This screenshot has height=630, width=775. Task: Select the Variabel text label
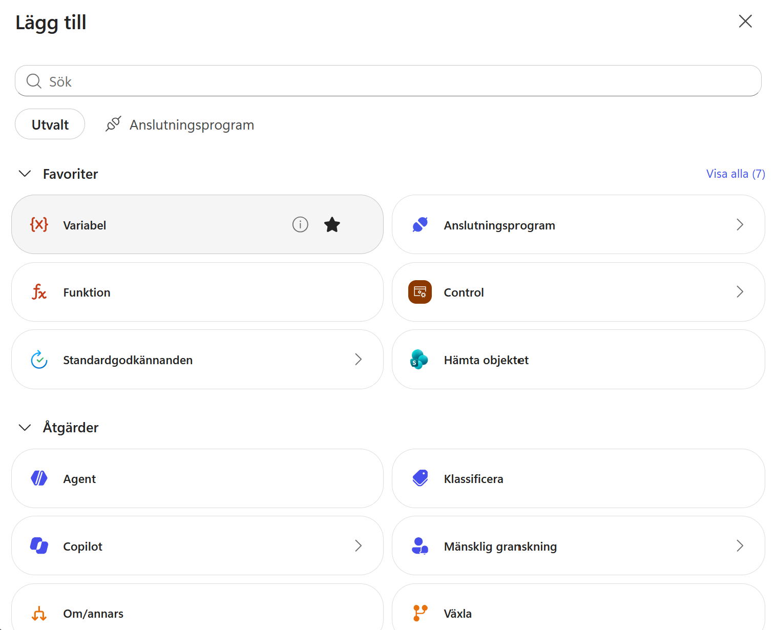click(85, 225)
